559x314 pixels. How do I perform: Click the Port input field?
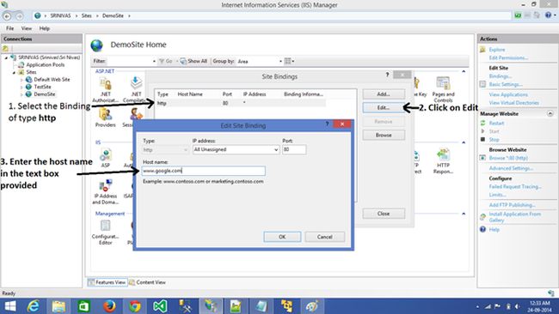tap(294, 150)
